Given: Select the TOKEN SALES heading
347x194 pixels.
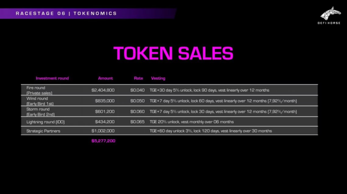Looking at the screenshot, I should point(173,53).
